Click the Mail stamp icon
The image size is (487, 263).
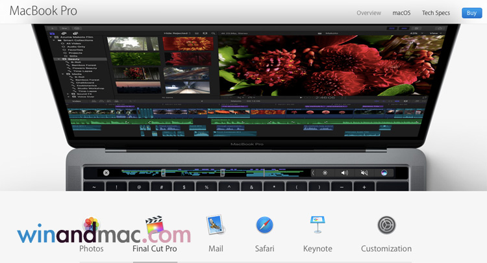(216, 225)
